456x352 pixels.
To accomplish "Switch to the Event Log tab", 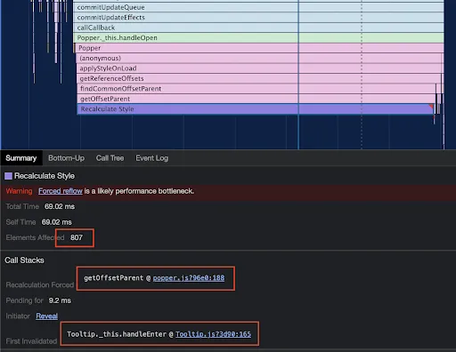I will click(x=151, y=158).
